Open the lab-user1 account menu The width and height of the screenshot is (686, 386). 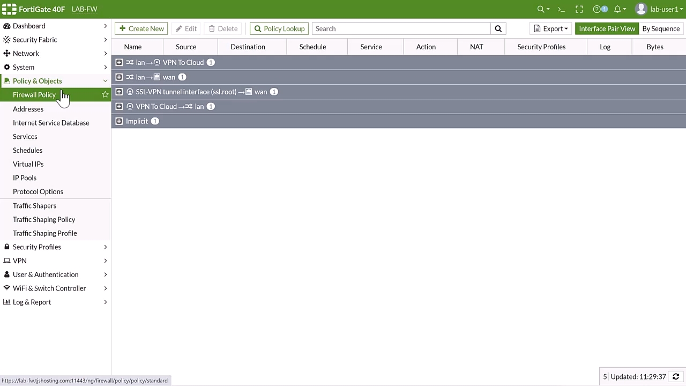click(656, 9)
